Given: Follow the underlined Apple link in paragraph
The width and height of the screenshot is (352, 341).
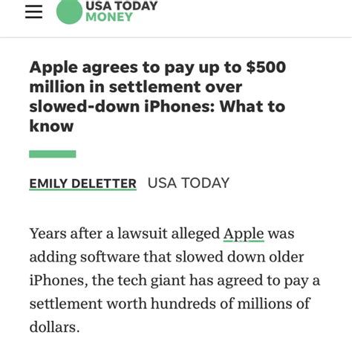Looking at the screenshot, I should click(x=244, y=234).
